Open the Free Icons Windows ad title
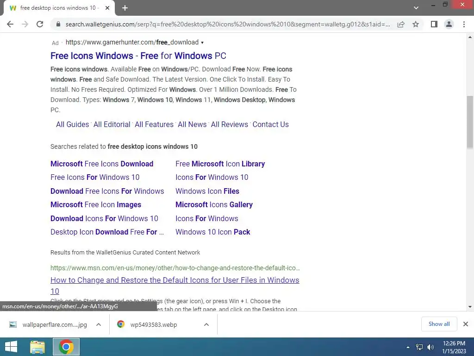 (x=138, y=56)
